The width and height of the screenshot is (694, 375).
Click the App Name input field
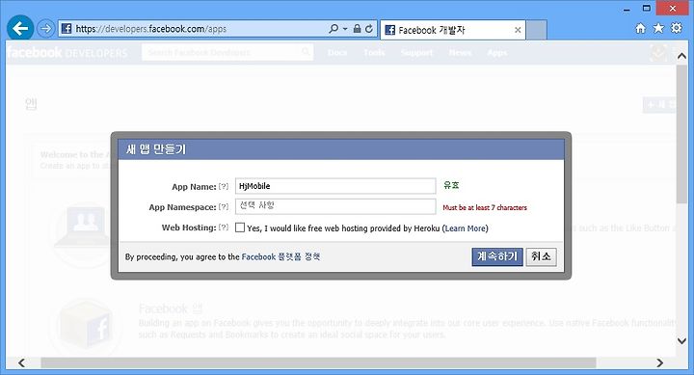coord(335,186)
